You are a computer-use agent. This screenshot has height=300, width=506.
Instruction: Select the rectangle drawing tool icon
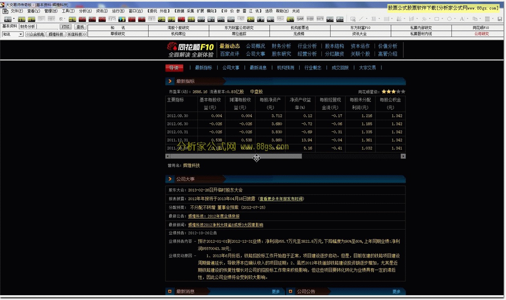(x=437, y=19)
